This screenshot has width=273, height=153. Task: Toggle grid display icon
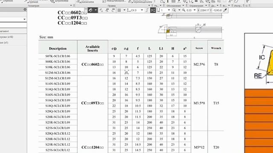coord(119,10)
